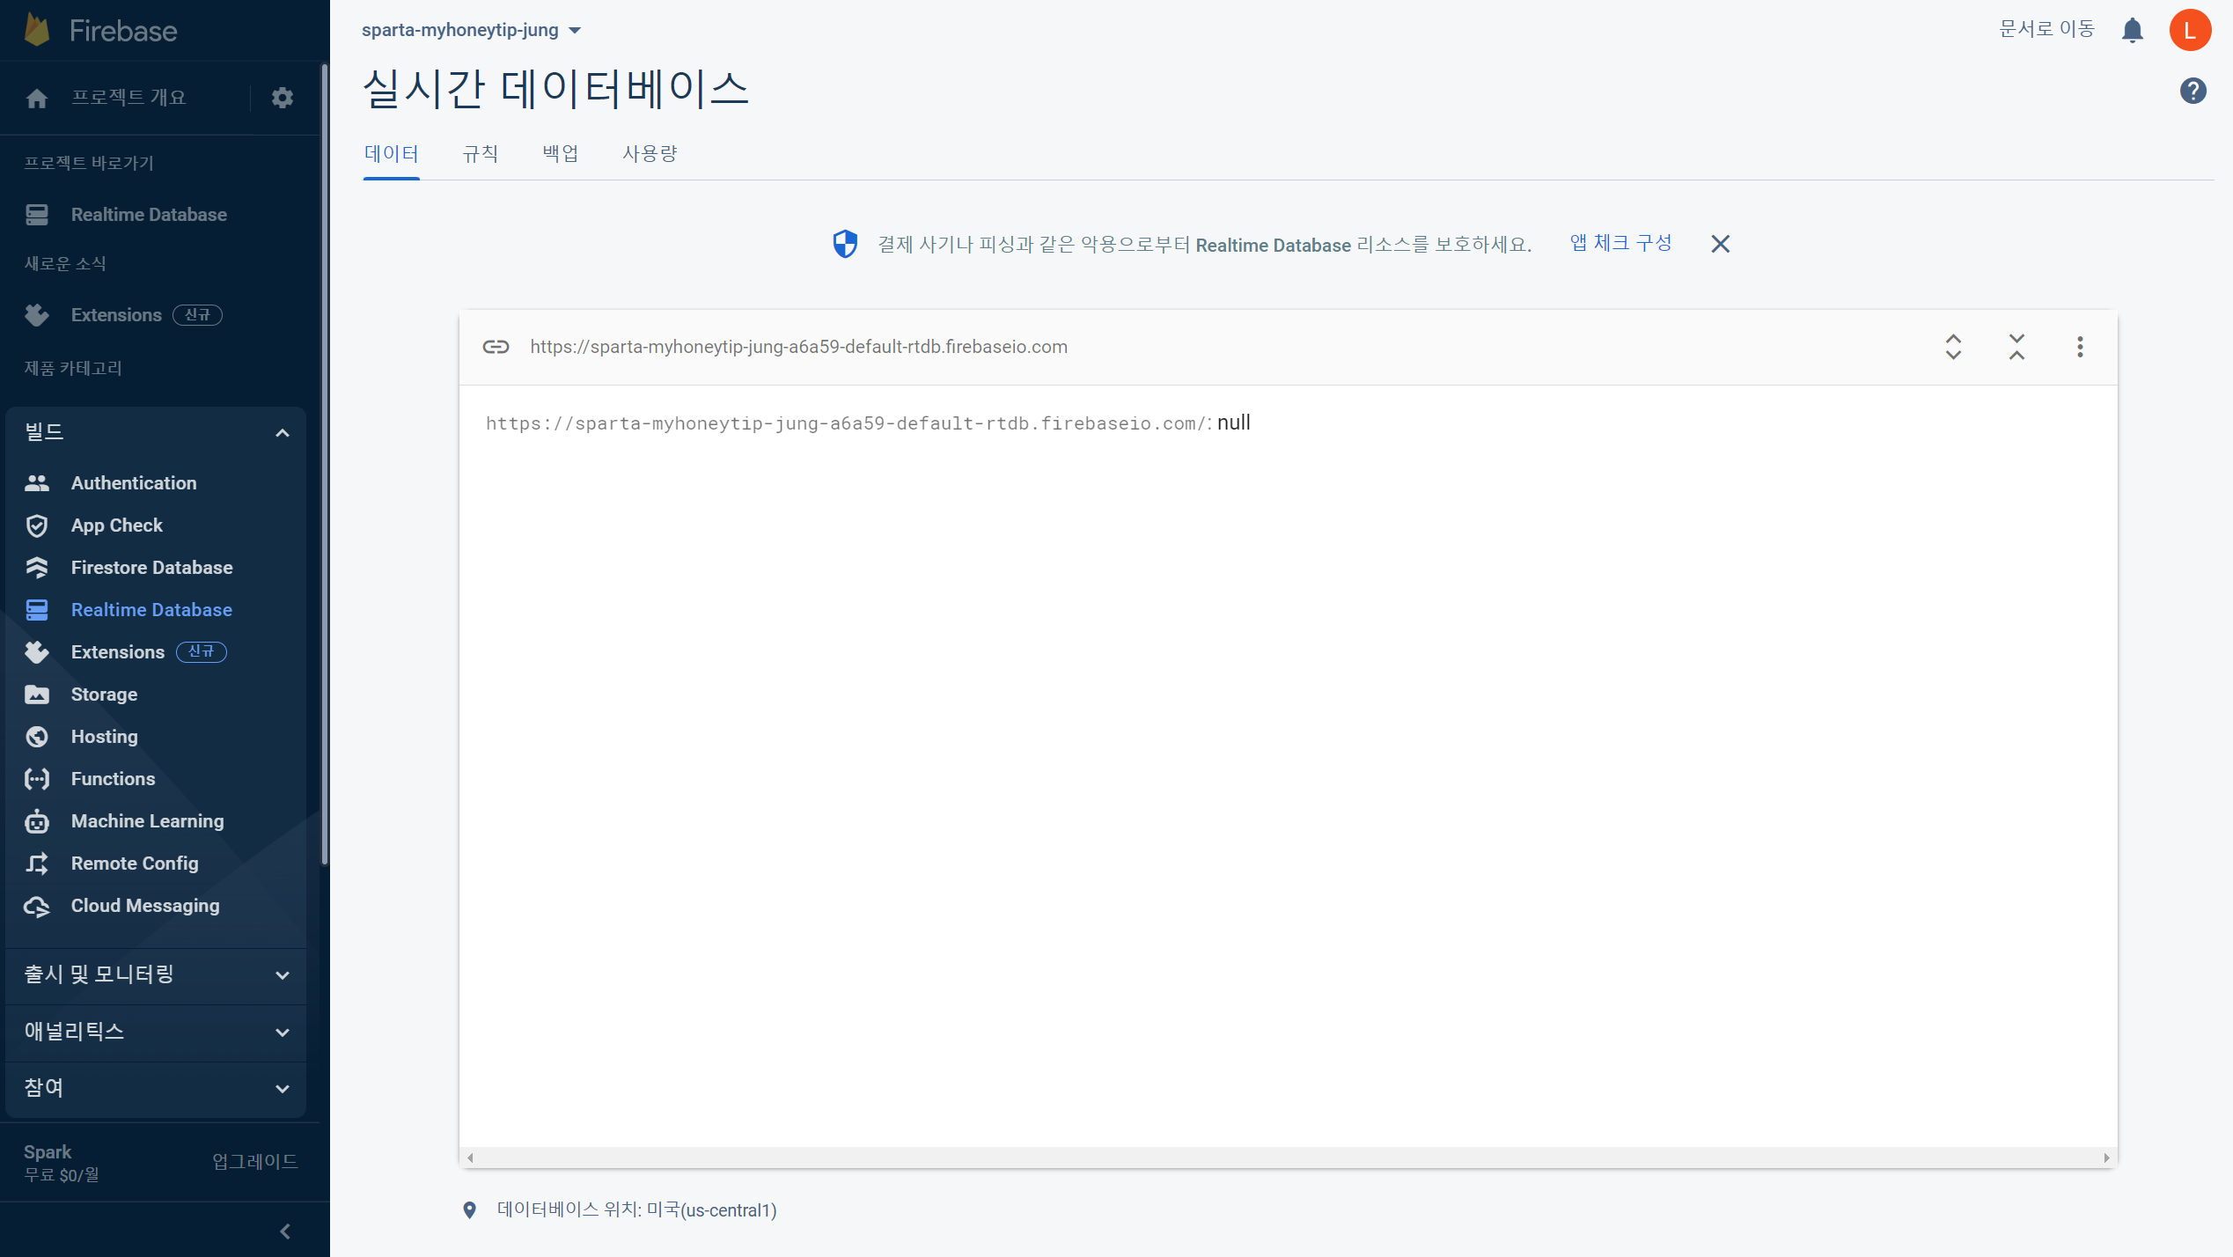Screen dimensions: 2233x1257
Task: Open 프로젝트 개요 overview
Action: [129, 98]
